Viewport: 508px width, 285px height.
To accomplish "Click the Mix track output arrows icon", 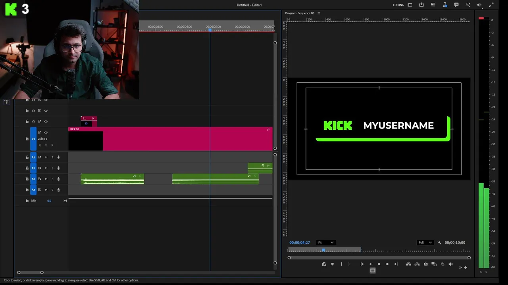I will [x=65, y=201].
